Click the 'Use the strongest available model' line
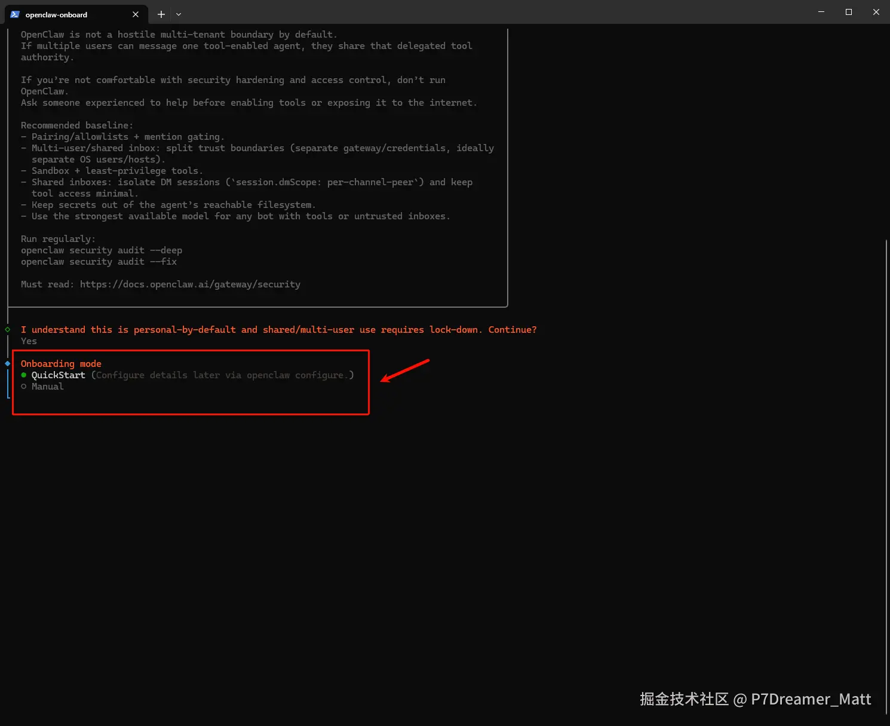Screen dimensions: 890x726 tap(235, 216)
